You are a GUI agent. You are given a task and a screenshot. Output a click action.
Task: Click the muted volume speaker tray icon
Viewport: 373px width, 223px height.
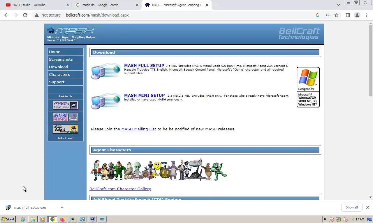pos(345,219)
